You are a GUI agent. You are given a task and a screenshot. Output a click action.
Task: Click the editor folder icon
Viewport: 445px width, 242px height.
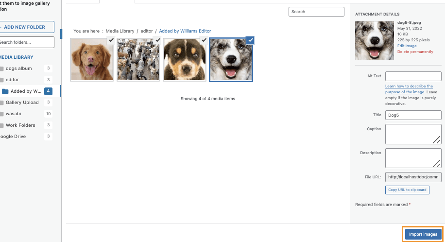2,80
